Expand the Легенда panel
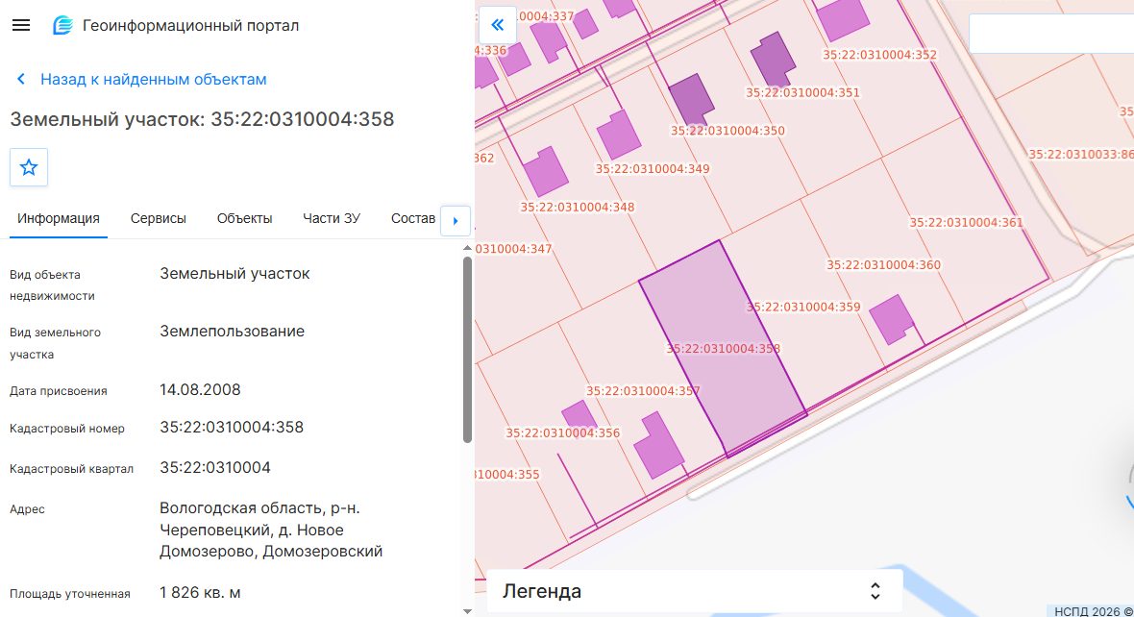1134x617 pixels. click(694, 591)
